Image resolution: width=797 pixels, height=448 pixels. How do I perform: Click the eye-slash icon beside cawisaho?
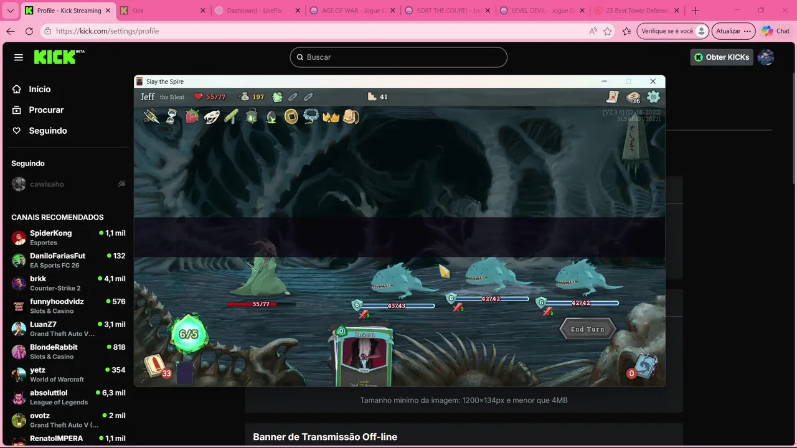pyautogui.click(x=121, y=184)
